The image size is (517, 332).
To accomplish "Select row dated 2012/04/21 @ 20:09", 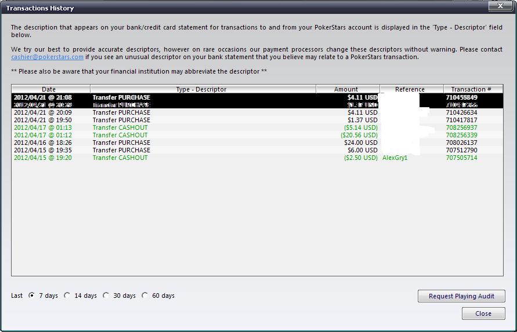I will (x=257, y=112).
